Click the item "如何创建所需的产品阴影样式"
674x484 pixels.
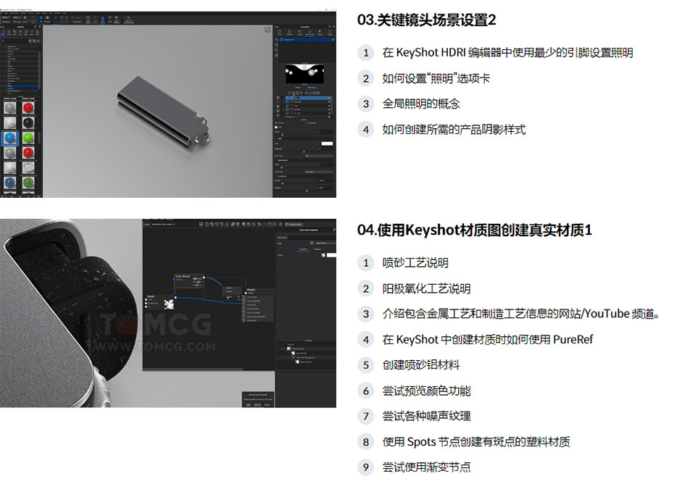454,130
